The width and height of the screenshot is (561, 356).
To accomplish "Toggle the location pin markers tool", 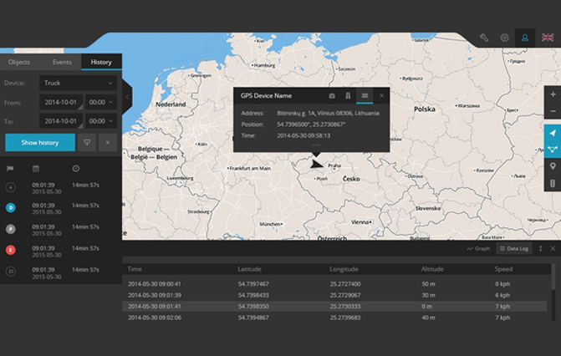I will 553,166.
